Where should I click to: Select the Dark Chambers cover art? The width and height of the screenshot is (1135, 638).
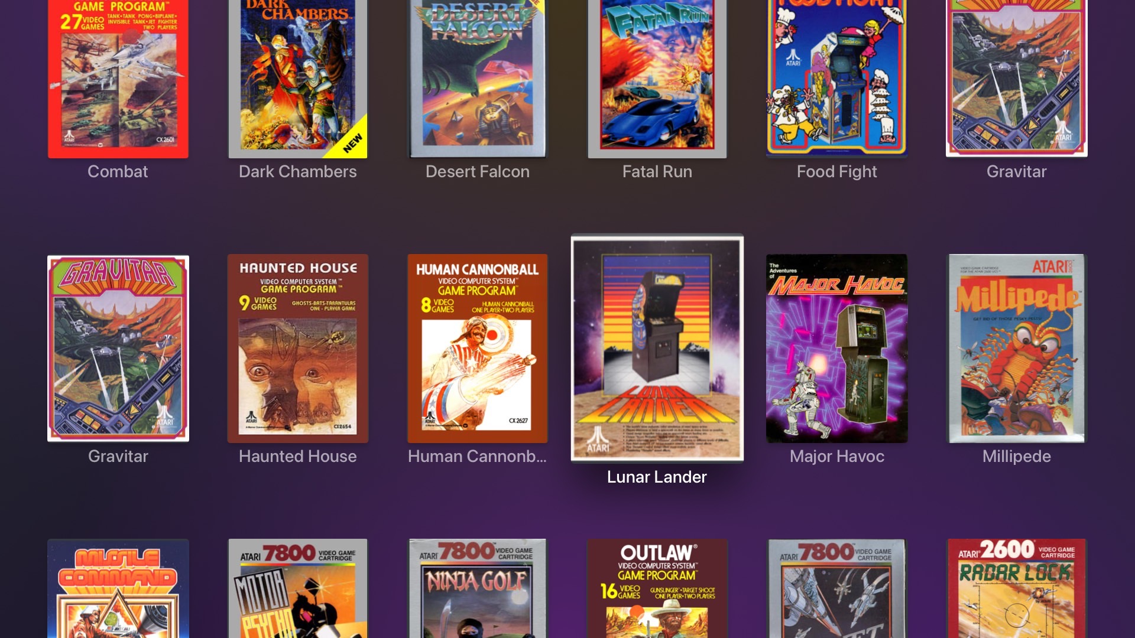pos(298,79)
